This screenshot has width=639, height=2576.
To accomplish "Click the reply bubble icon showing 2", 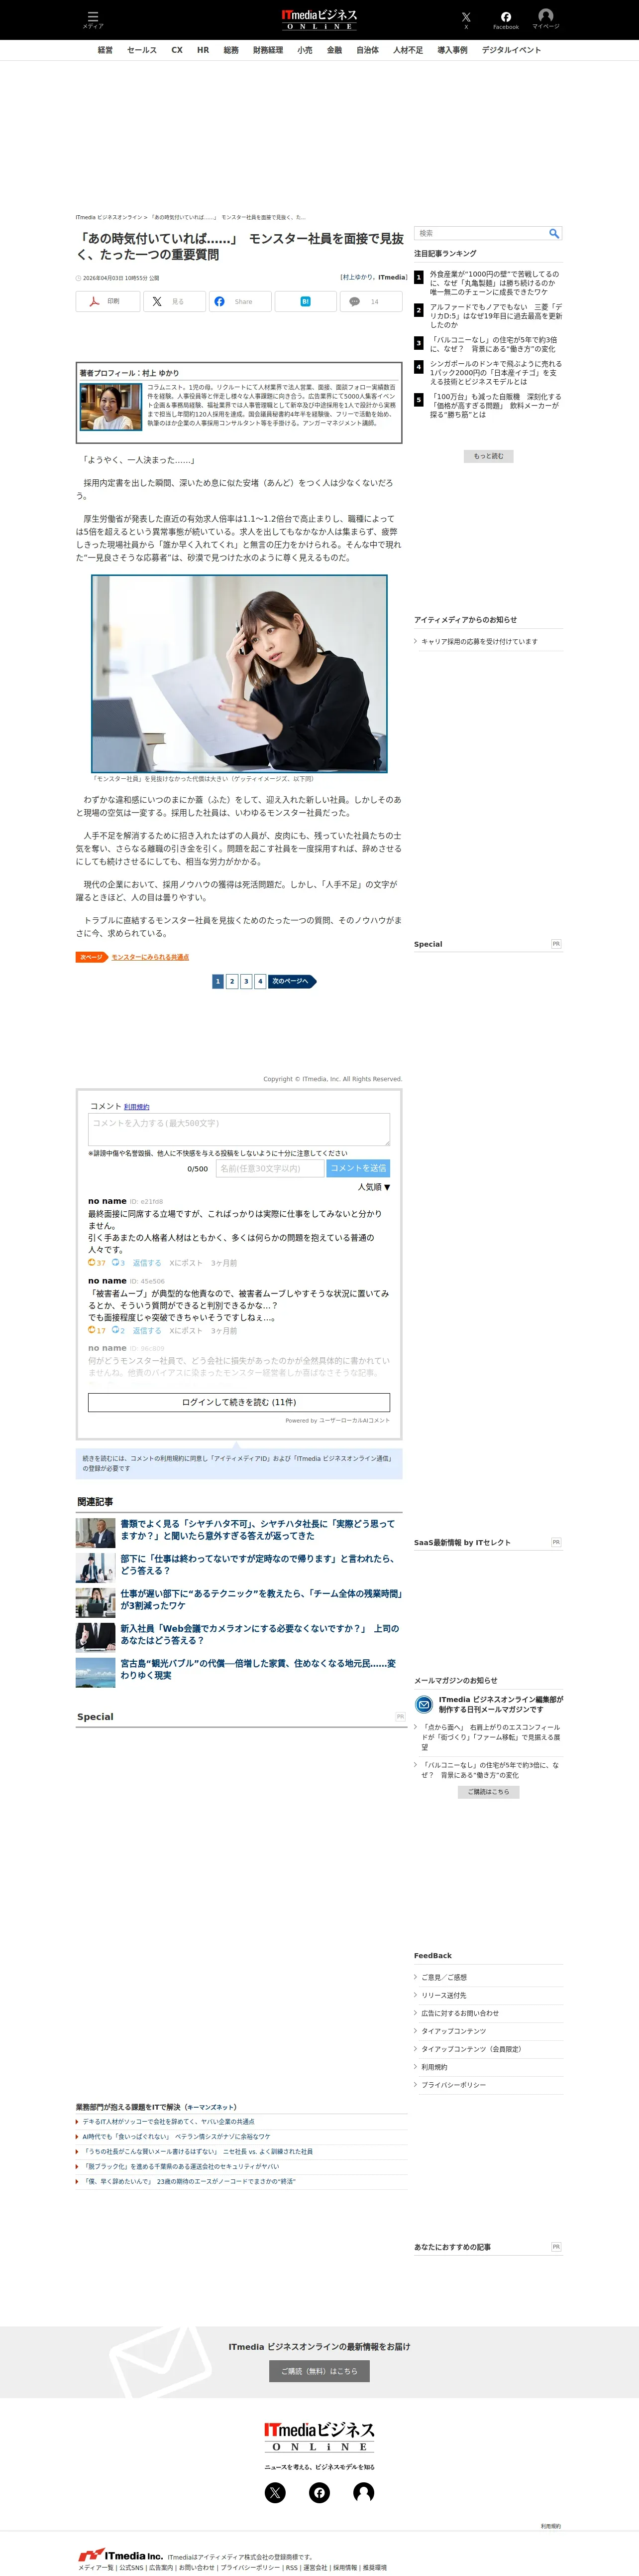I will click(116, 1330).
